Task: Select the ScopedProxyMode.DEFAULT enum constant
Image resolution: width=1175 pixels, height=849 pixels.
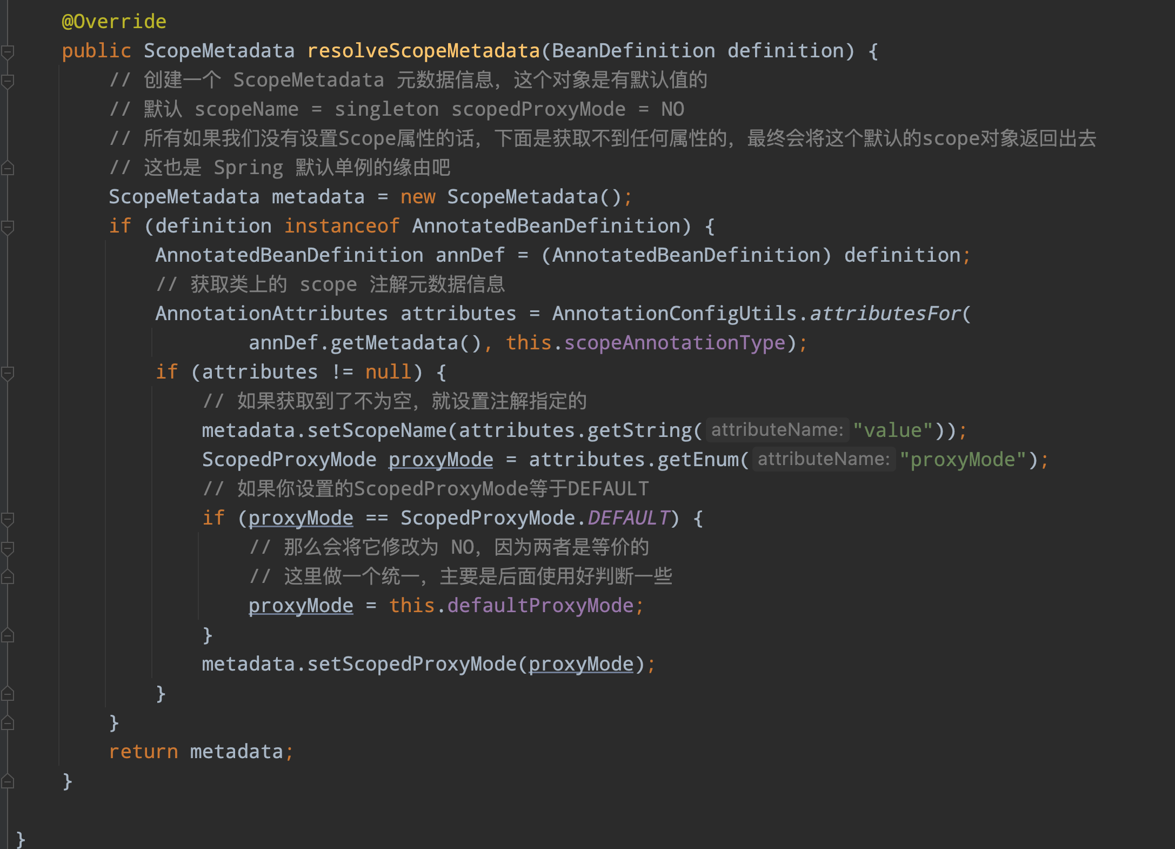Action: tap(627, 518)
